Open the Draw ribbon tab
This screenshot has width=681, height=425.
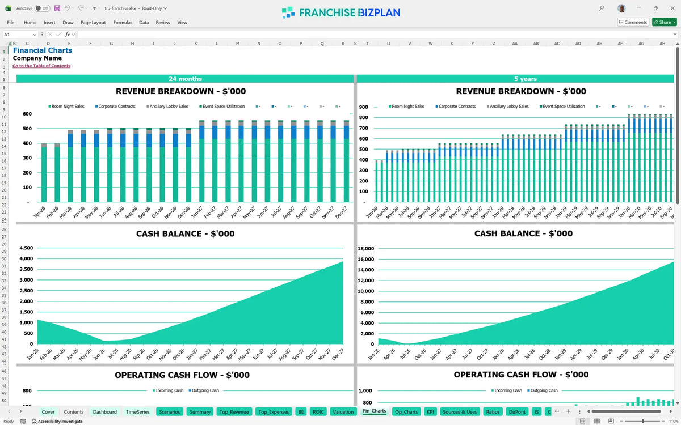point(68,23)
